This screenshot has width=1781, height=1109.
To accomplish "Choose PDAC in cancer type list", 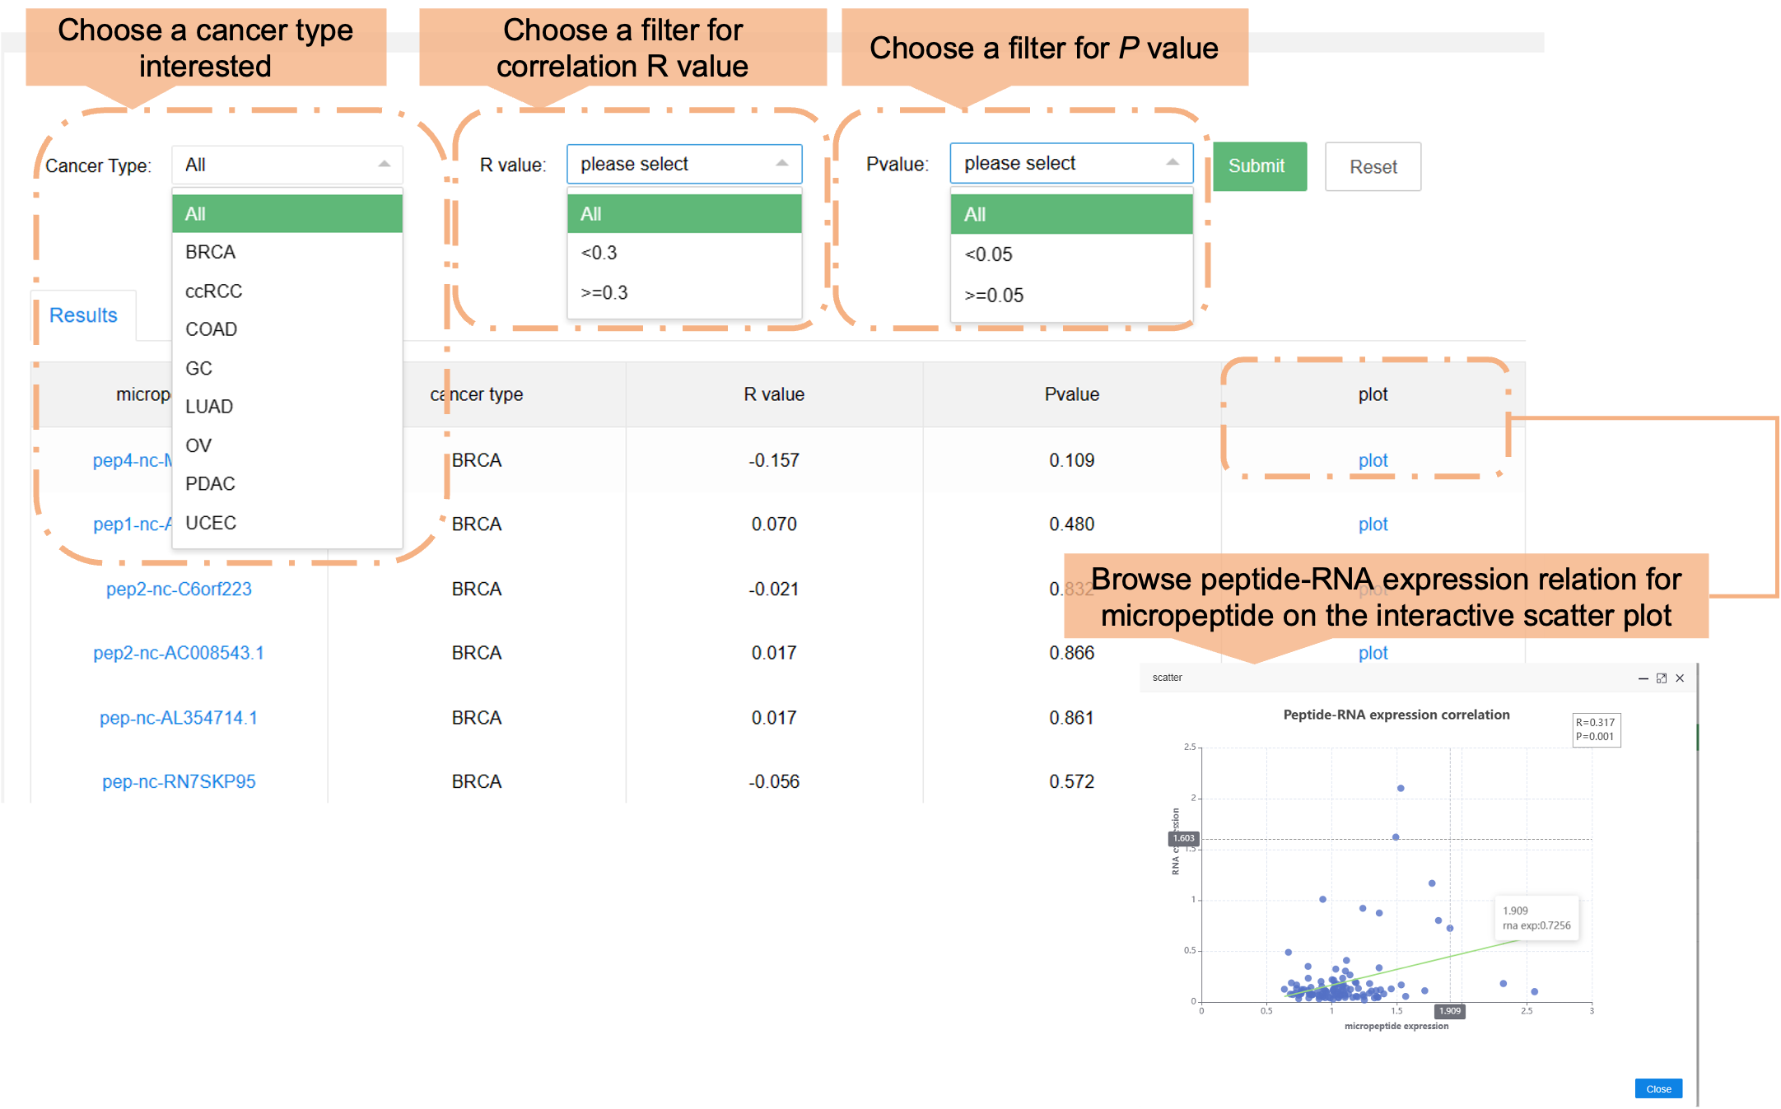I will tap(211, 484).
